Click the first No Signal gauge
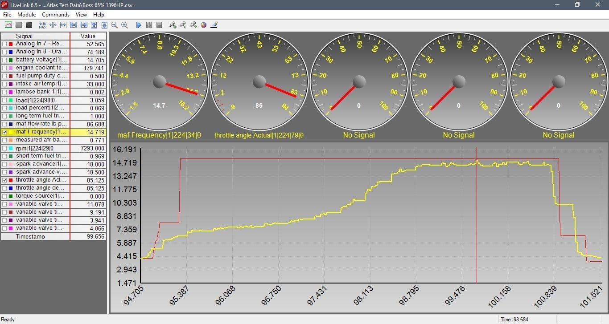Screen dimensions: 609x324 (359, 82)
